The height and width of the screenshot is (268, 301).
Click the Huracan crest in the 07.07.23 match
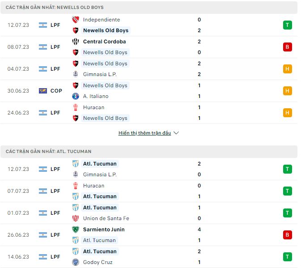[x=75, y=186]
